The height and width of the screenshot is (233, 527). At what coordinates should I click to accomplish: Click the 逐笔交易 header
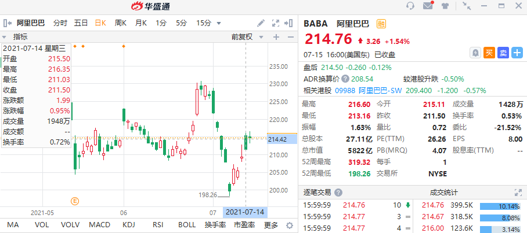pyautogui.click(x=317, y=193)
